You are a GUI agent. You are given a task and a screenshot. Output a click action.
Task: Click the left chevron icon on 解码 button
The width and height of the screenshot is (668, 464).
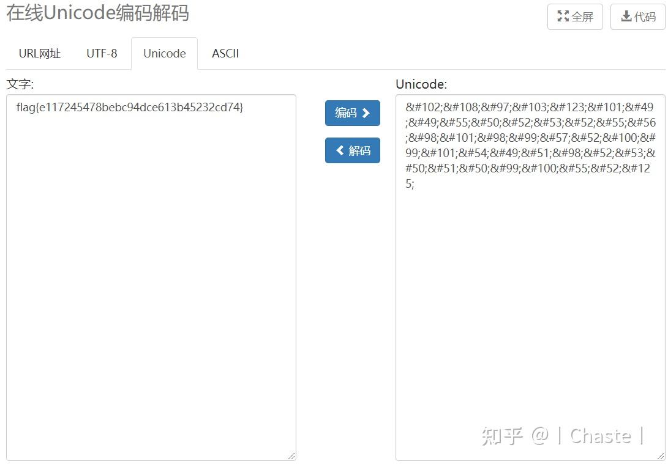point(341,150)
